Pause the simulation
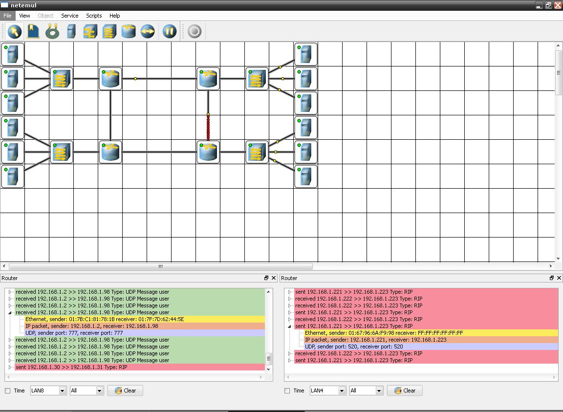The height and width of the screenshot is (412, 563). click(169, 32)
